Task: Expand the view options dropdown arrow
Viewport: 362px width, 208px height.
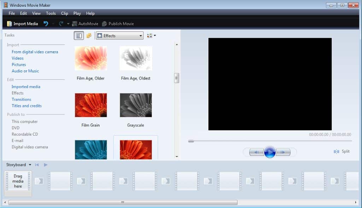Action: point(155,36)
